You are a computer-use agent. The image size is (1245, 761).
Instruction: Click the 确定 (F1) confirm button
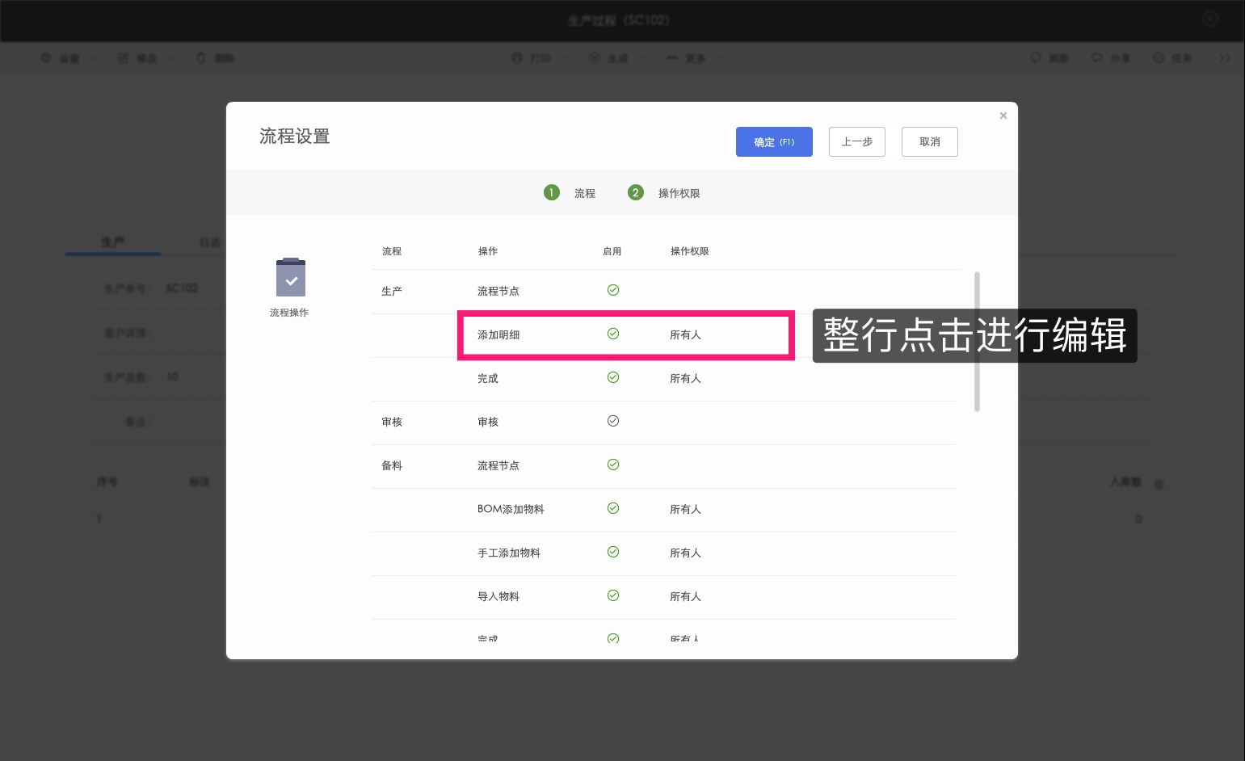(x=773, y=141)
